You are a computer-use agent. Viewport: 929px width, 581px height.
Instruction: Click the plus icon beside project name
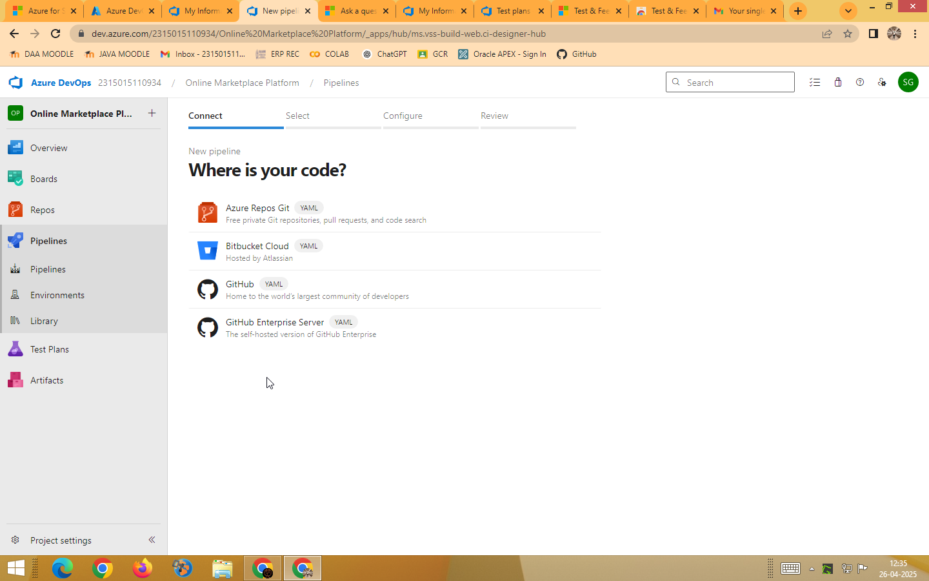click(x=152, y=113)
